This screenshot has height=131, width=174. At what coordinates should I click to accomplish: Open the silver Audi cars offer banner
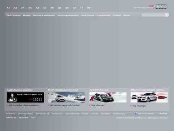click(149, 98)
